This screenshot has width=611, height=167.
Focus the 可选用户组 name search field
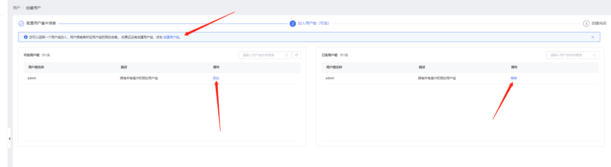263,55
